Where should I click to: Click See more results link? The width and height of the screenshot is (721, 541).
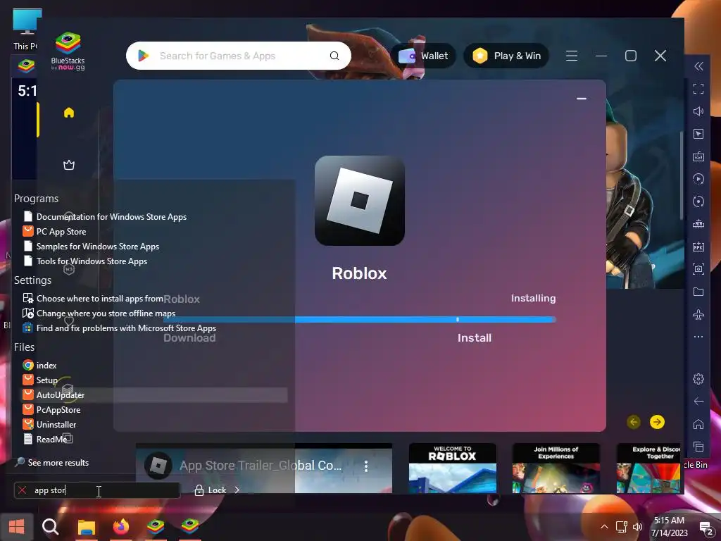point(58,462)
